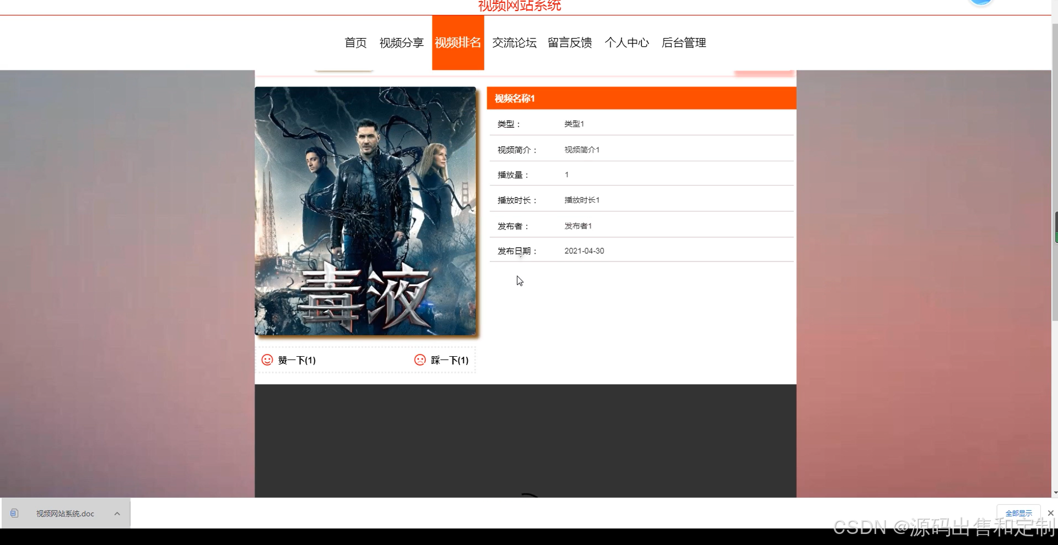This screenshot has height=545, width=1058.
Task: Click the page vertical scrollbar thumb
Action: coord(1054,172)
